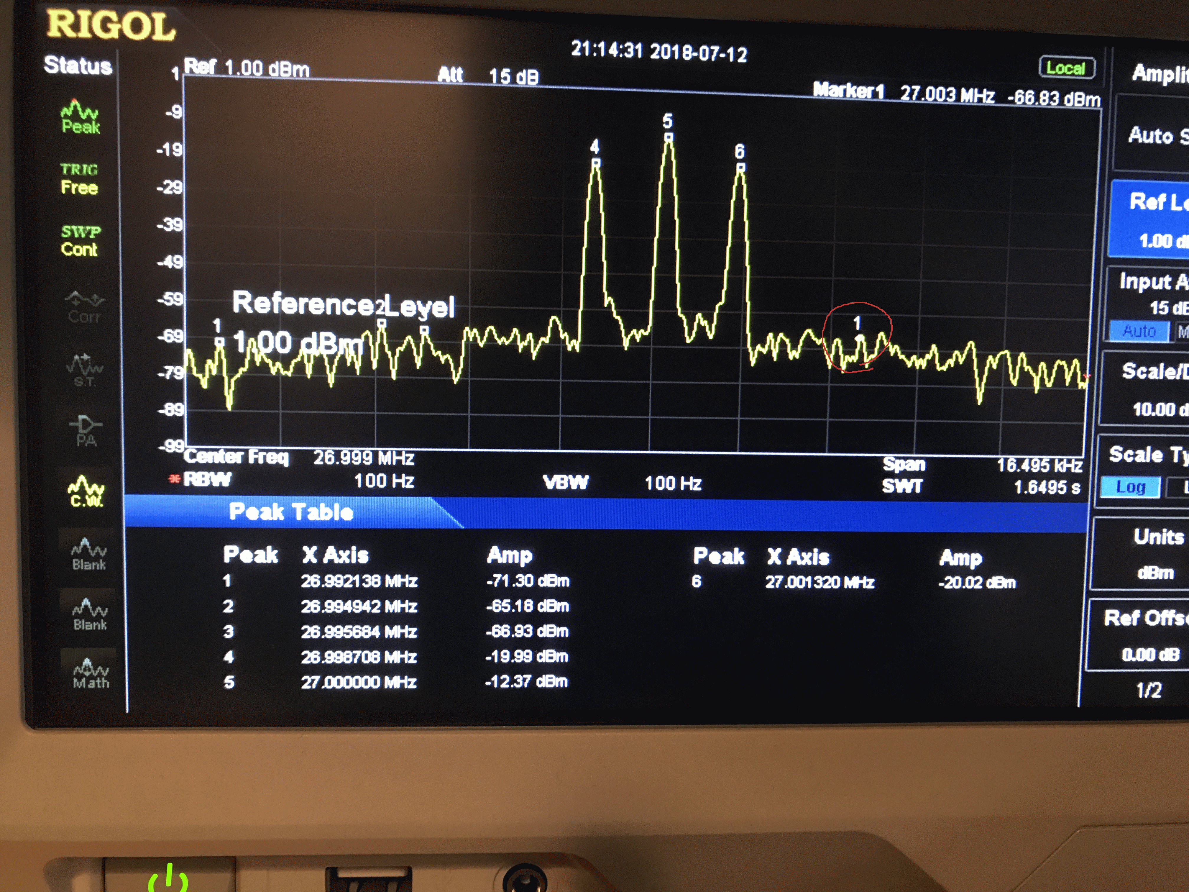Click the 27.000000 MHz peak table entry
This screenshot has height=892, width=1189.
[359, 682]
